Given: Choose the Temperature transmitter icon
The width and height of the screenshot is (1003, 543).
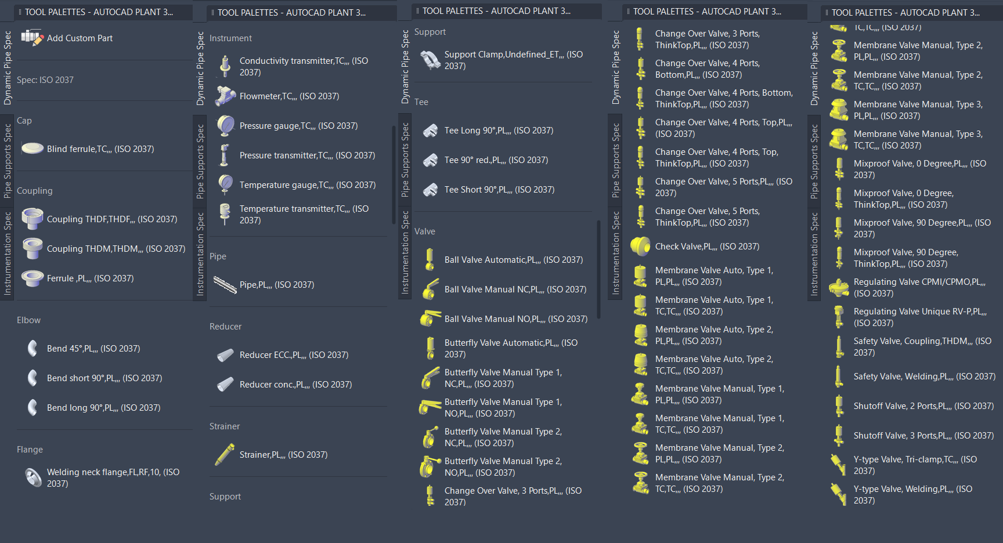Looking at the screenshot, I should (x=225, y=214).
